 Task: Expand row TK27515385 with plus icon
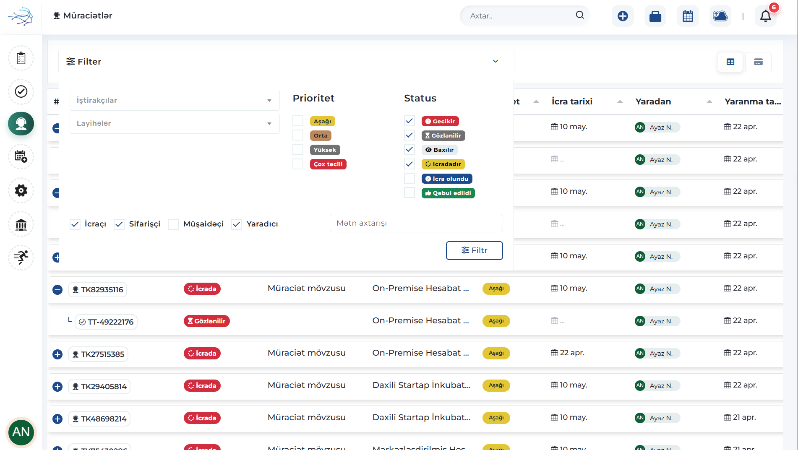click(57, 354)
